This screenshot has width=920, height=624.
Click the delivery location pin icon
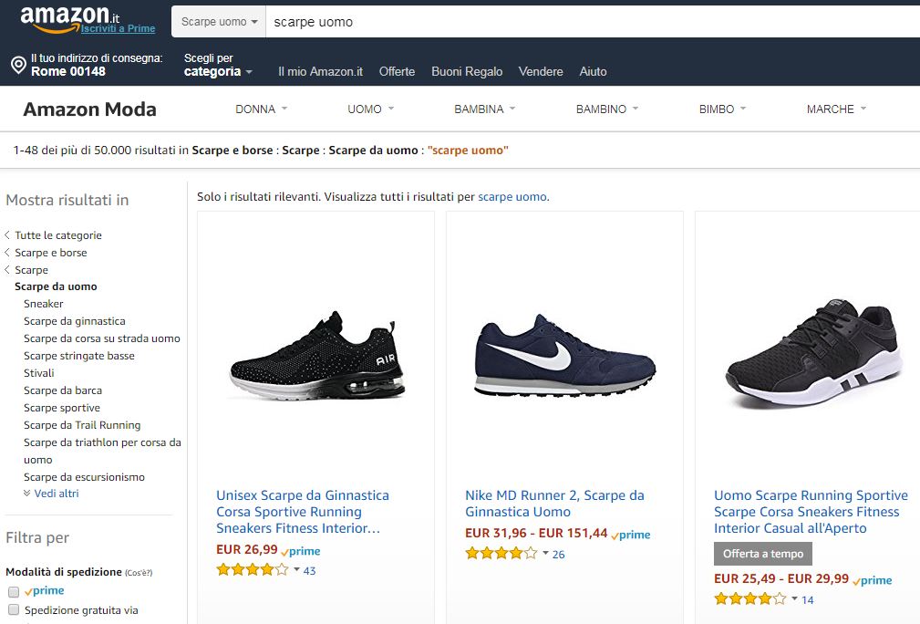17,65
